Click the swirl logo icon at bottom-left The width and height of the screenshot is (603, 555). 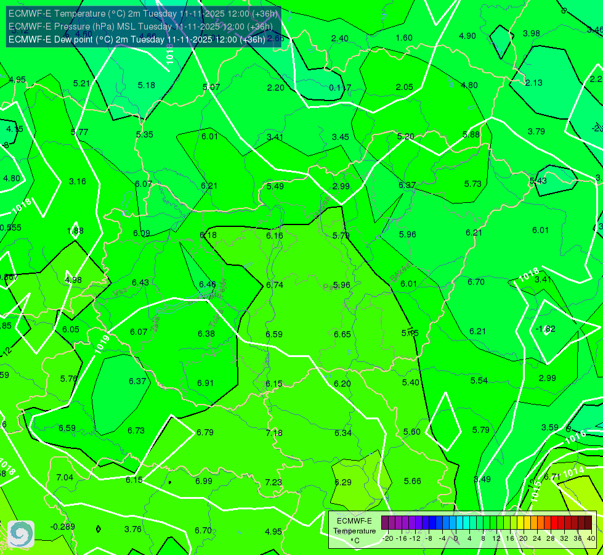click(x=21, y=534)
